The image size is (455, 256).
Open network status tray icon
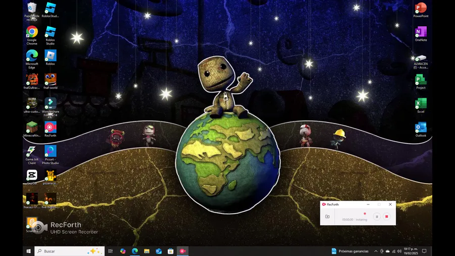(393, 251)
